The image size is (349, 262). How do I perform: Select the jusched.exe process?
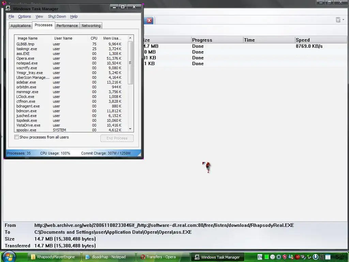point(71,116)
